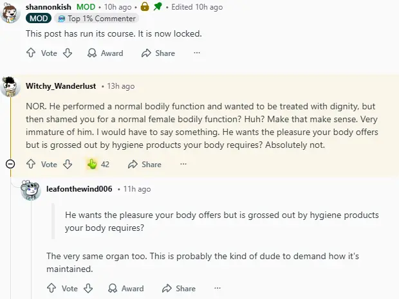Collapse the Witchy_Wanderlust comment thread
Viewport: 399px width, 299px height.
(10, 165)
